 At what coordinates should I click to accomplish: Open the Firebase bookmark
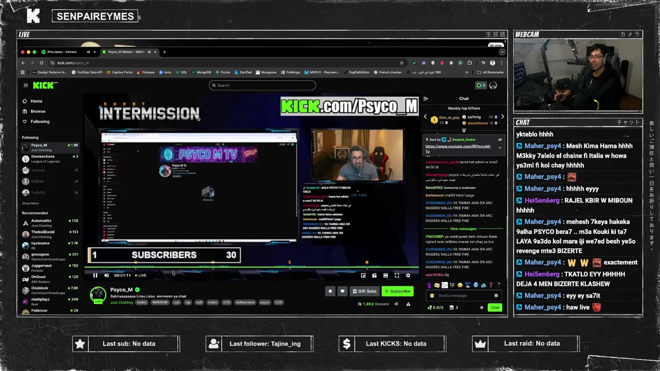point(145,72)
